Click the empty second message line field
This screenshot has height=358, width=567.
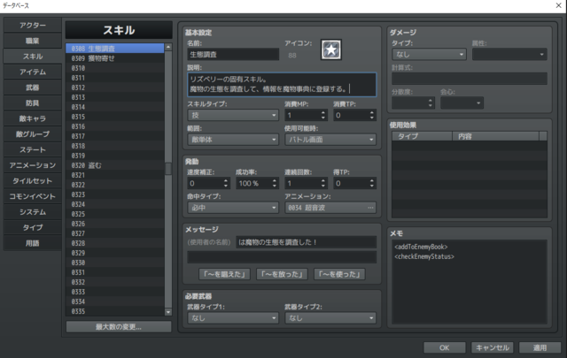click(x=282, y=257)
